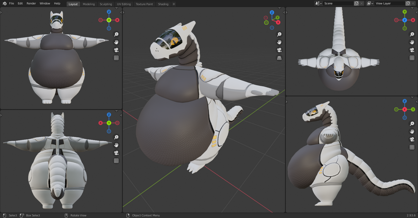Remove the current View Layer
Viewport: 418px width, 218px height.
[x=413, y=3]
